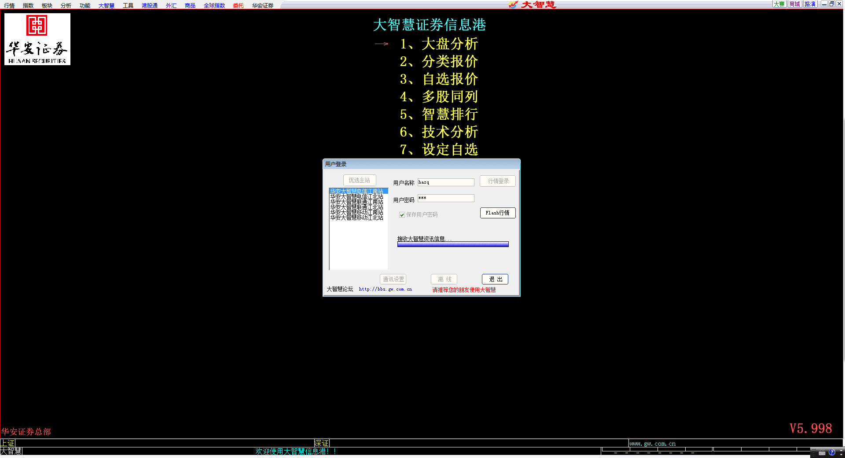Screen dimensions: 845x458
Task: Select server 华安大智慧电信江南站
Action: 358,191
